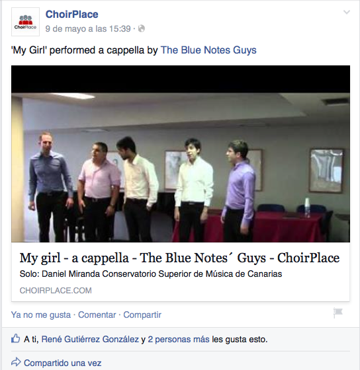The width and height of the screenshot is (360, 370).
Task: Click the thumbs-up like icon
Action: click(16, 338)
